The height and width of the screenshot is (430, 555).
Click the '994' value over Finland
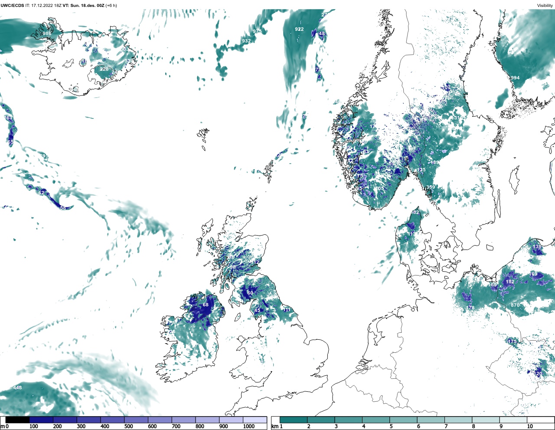pos(515,78)
